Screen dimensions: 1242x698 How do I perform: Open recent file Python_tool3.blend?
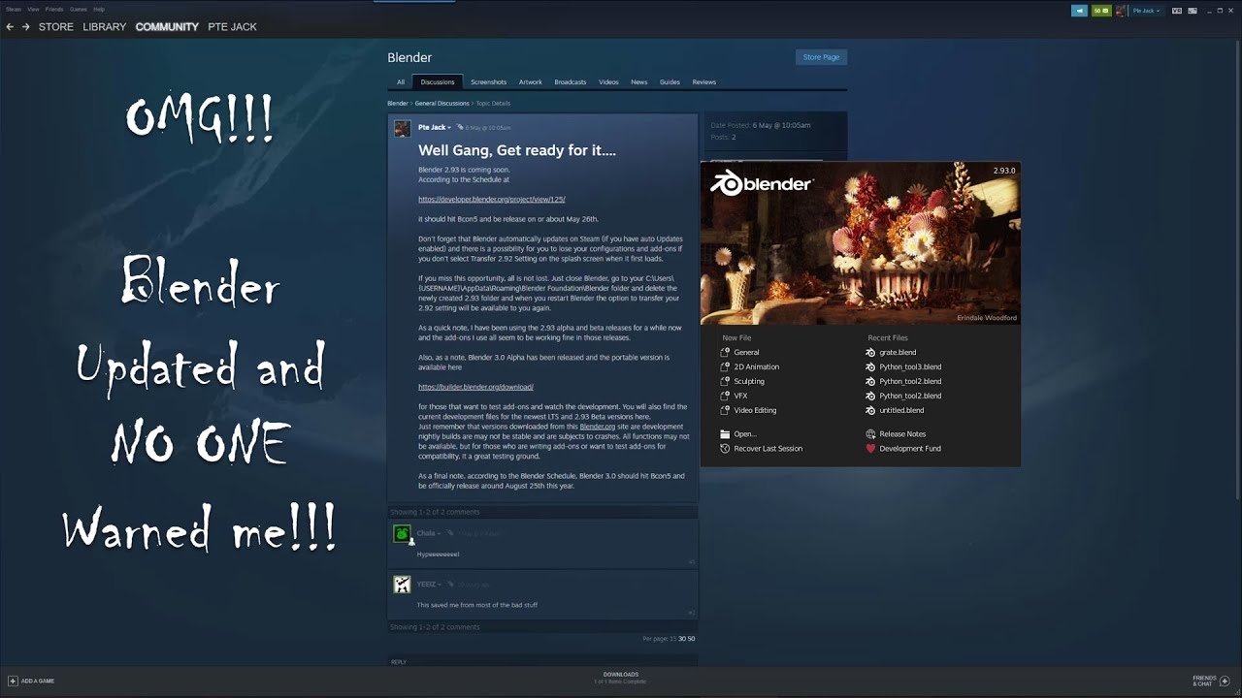903,367
